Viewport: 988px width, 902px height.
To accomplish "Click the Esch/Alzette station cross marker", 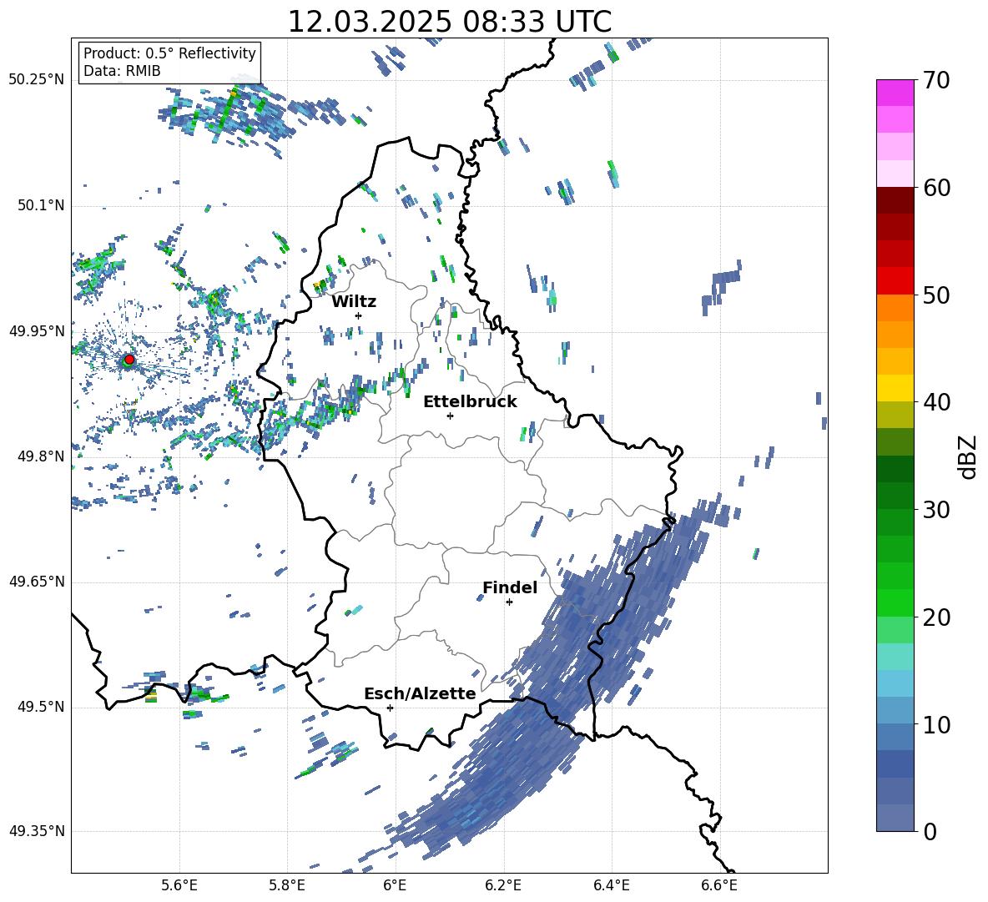I will pyautogui.click(x=390, y=708).
